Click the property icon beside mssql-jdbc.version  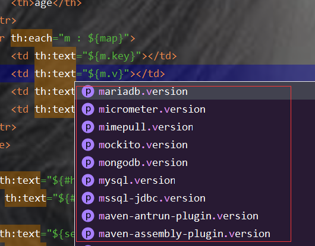(x=88, y=198)
